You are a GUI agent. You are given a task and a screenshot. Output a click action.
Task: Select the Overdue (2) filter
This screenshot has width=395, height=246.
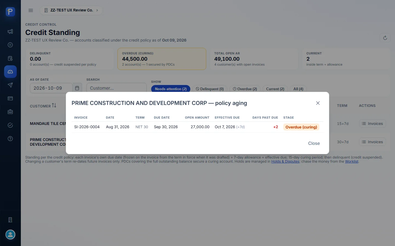(245, 89)
